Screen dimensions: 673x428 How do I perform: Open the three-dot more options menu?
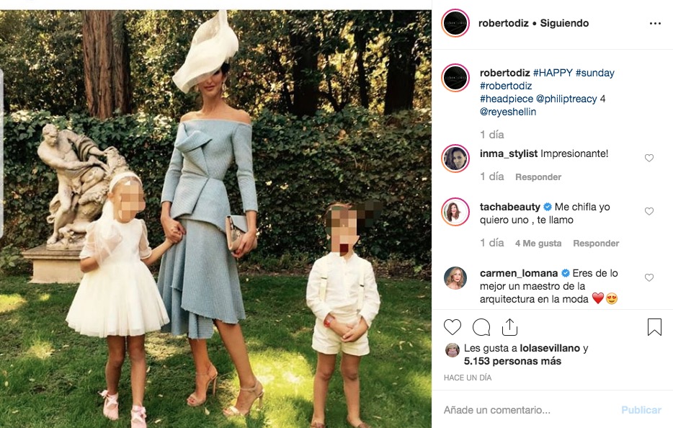coord(655,23)
